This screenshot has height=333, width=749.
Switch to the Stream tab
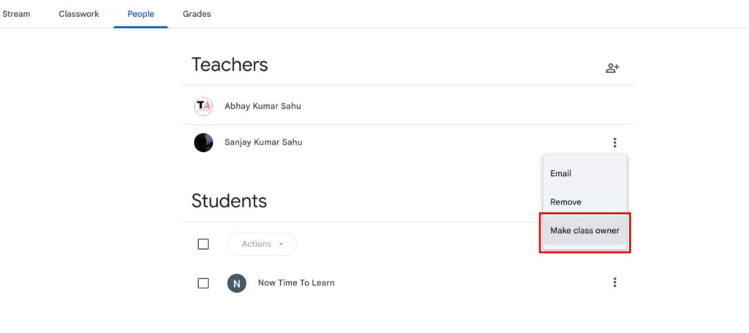16,14
